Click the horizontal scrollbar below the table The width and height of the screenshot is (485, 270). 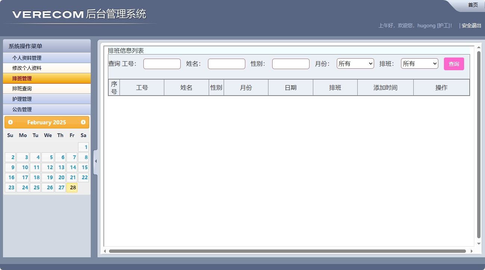(287, 251)
